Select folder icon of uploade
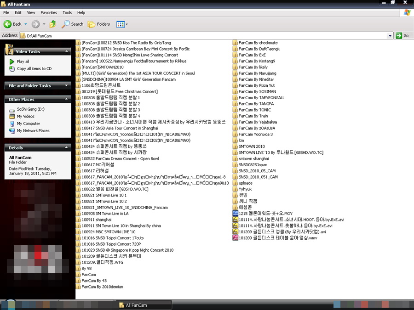Image resolution: width=414 pixels, height=310 pixels. [235, 183]
